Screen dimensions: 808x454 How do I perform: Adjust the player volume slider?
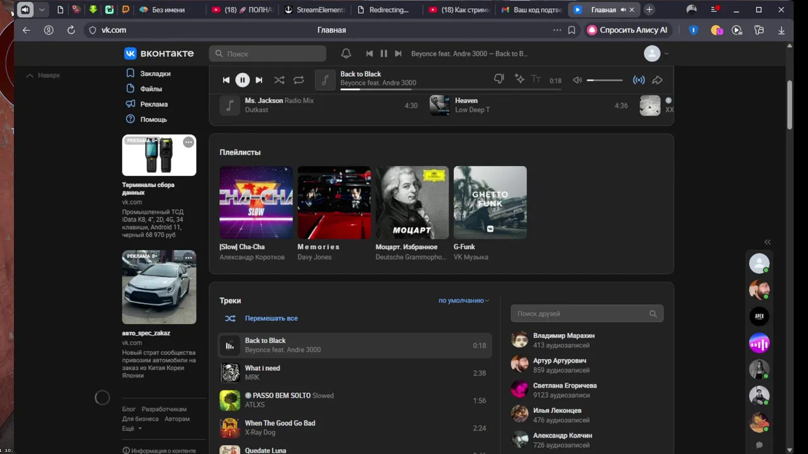pos(605,80)
